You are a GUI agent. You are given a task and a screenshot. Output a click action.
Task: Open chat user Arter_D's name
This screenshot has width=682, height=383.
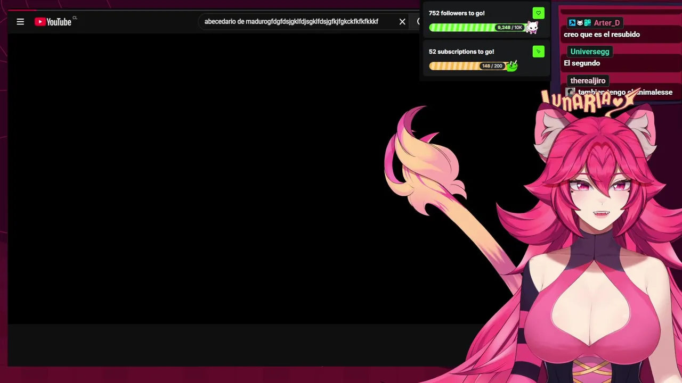[607, 23]
